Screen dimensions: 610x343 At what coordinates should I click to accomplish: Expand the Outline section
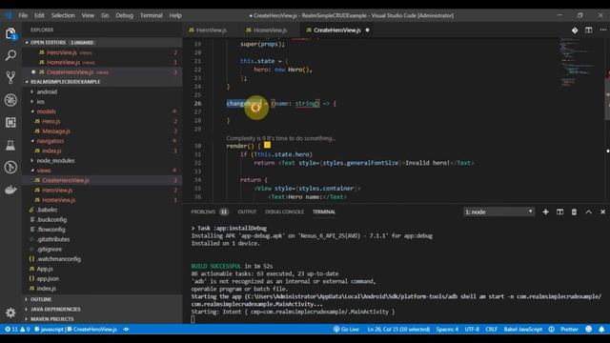(40, 299)
